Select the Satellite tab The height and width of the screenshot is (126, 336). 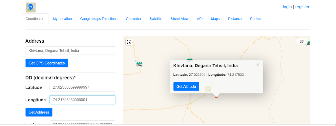(156, 19)
